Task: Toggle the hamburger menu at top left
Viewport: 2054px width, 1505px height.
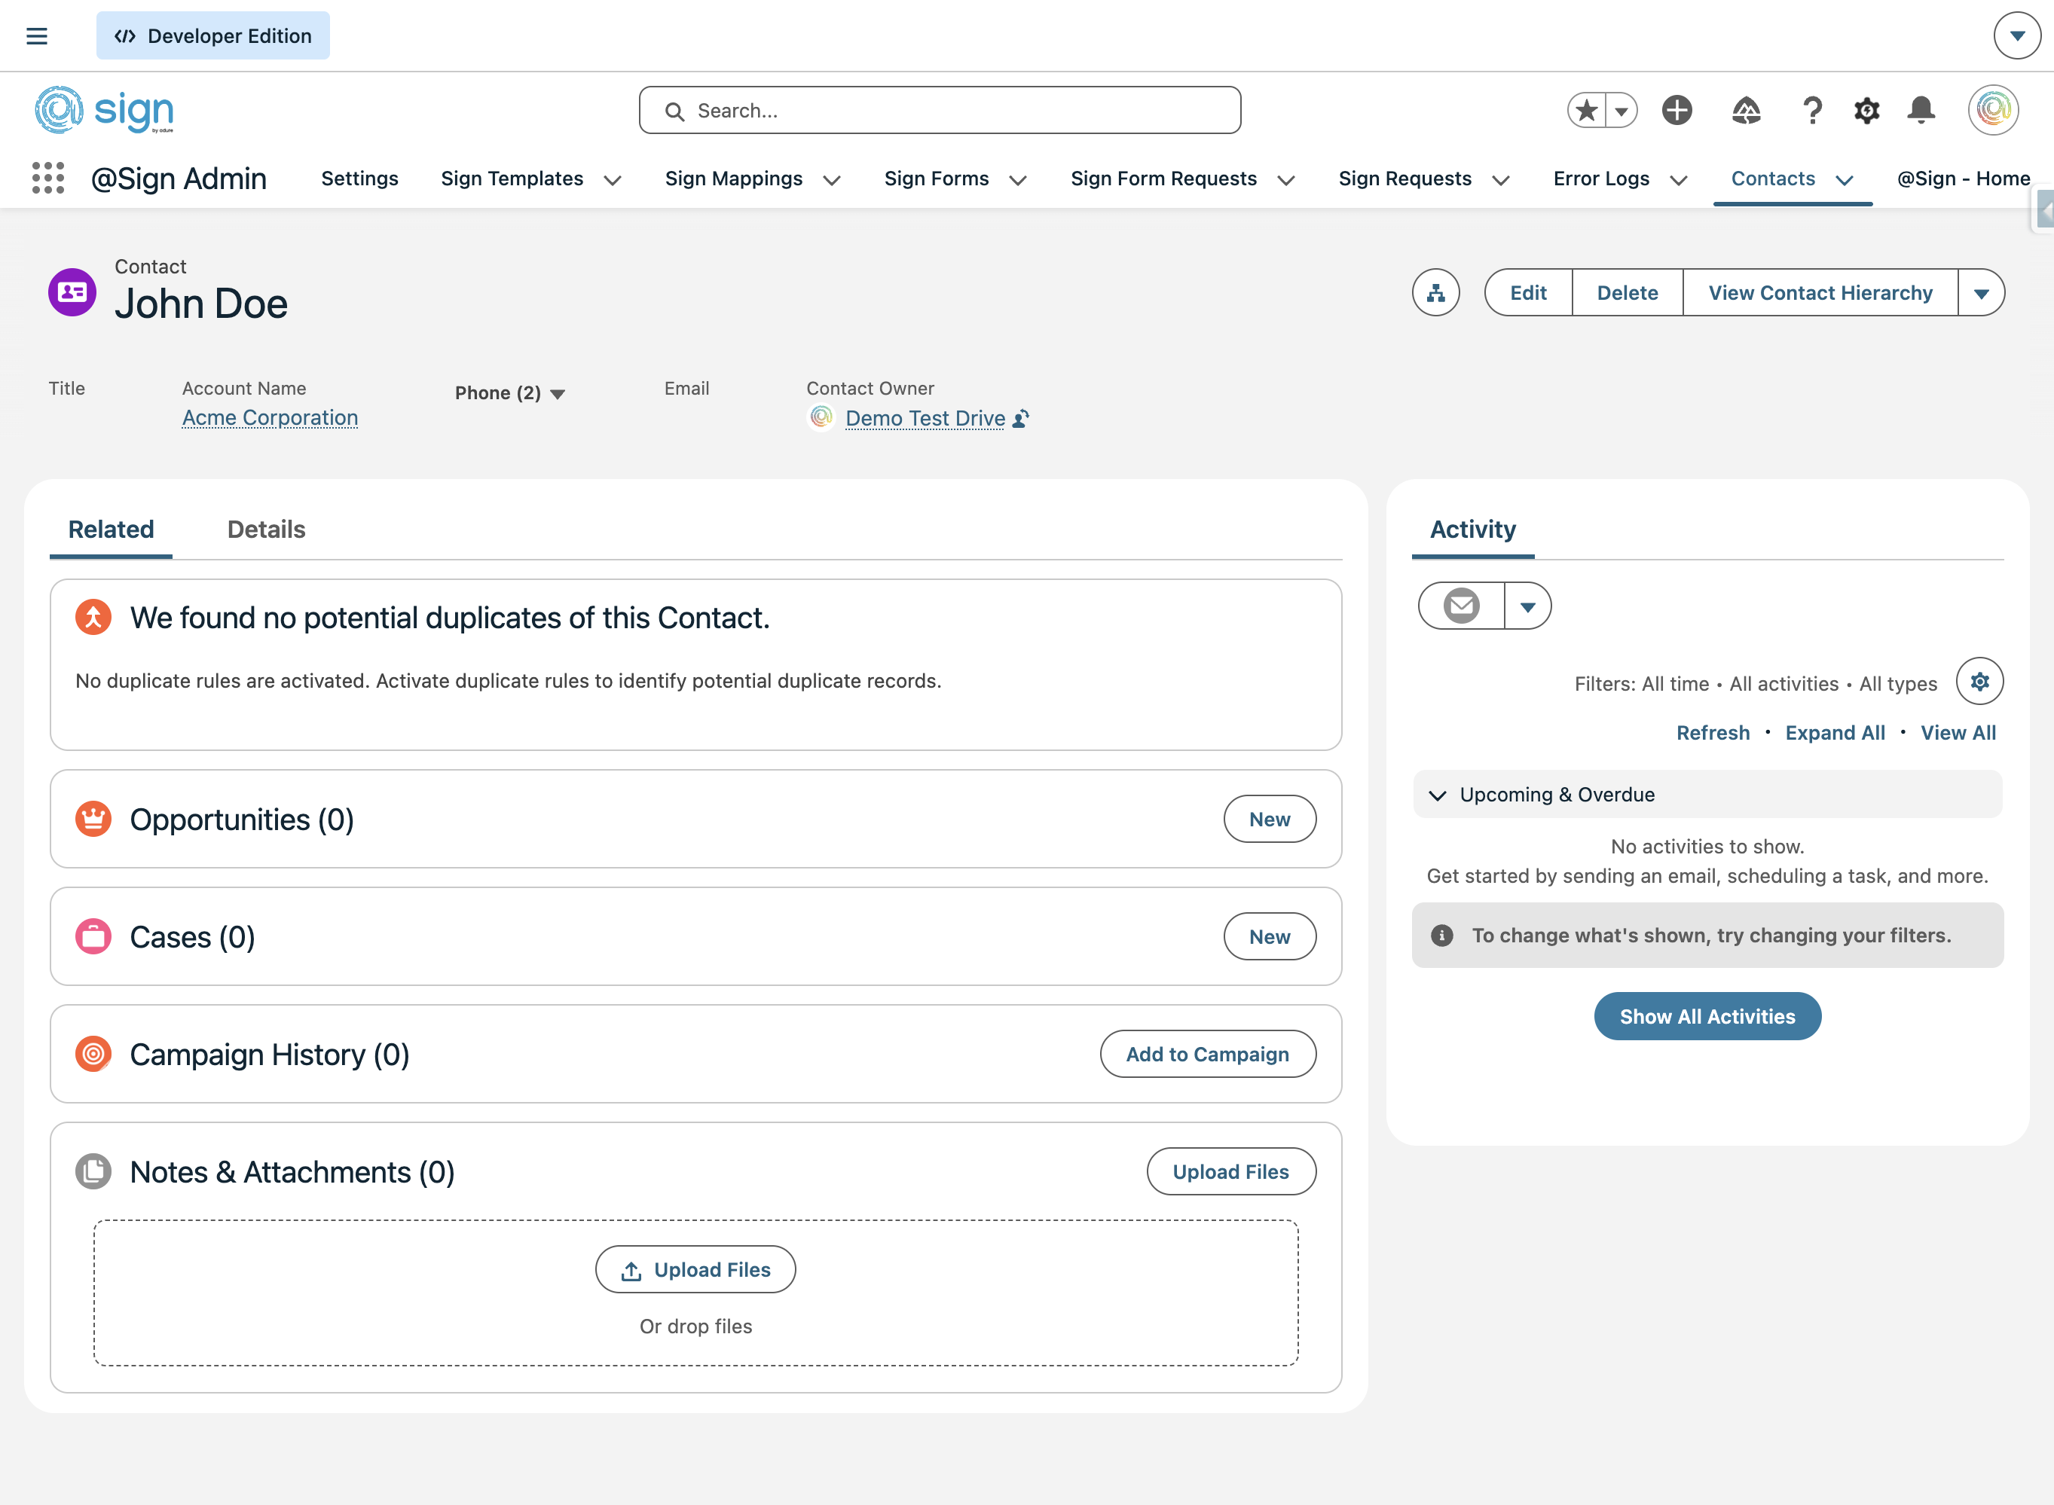Action: point(36,35)
